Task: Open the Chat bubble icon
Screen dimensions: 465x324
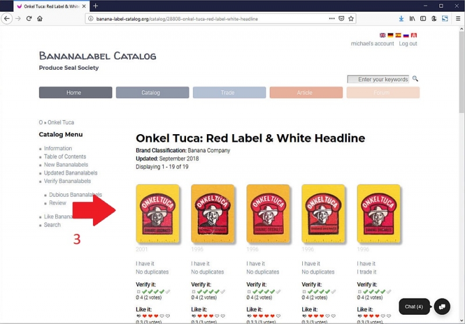Action: pyautogui.click(x=442, y=307)
